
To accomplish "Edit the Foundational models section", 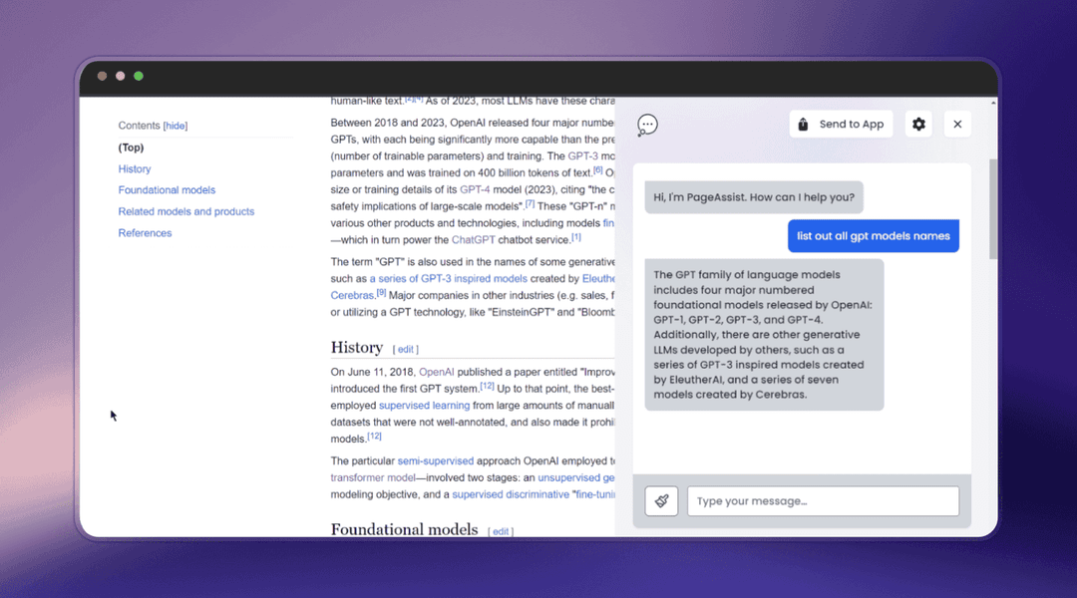I will [501, 531].
